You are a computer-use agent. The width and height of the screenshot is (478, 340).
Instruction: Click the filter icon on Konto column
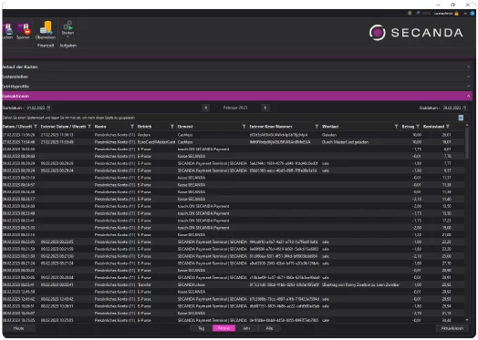click(132, 127)
